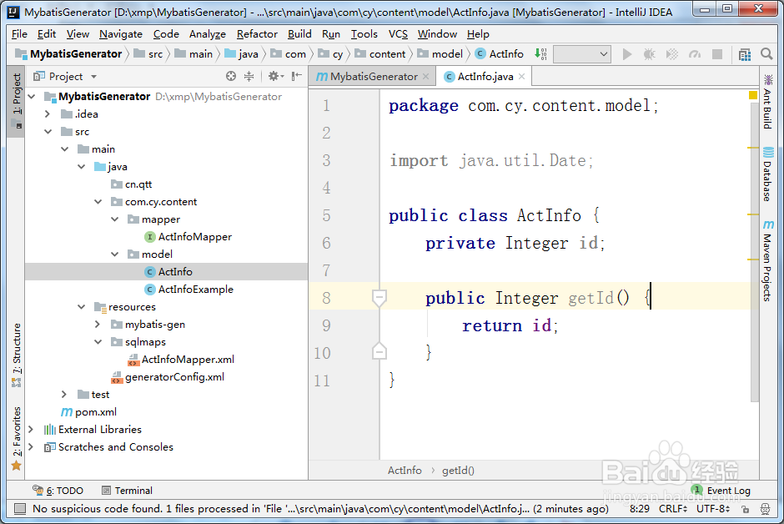The width and height of the screenshot is (784, 524).
Task: Click line number 5 in gutter
Action: tap(326, 215)
